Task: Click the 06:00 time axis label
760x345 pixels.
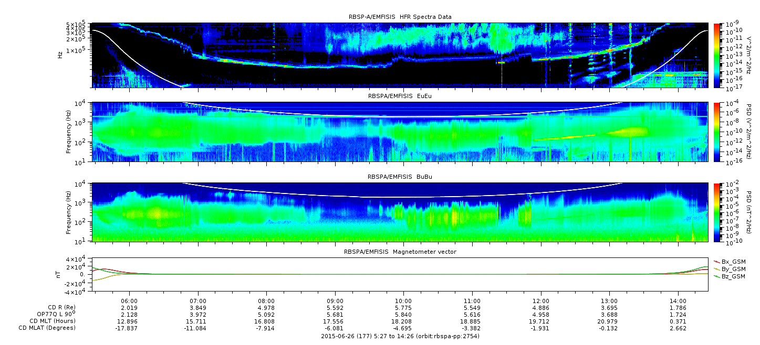Action: pos(129,301)
